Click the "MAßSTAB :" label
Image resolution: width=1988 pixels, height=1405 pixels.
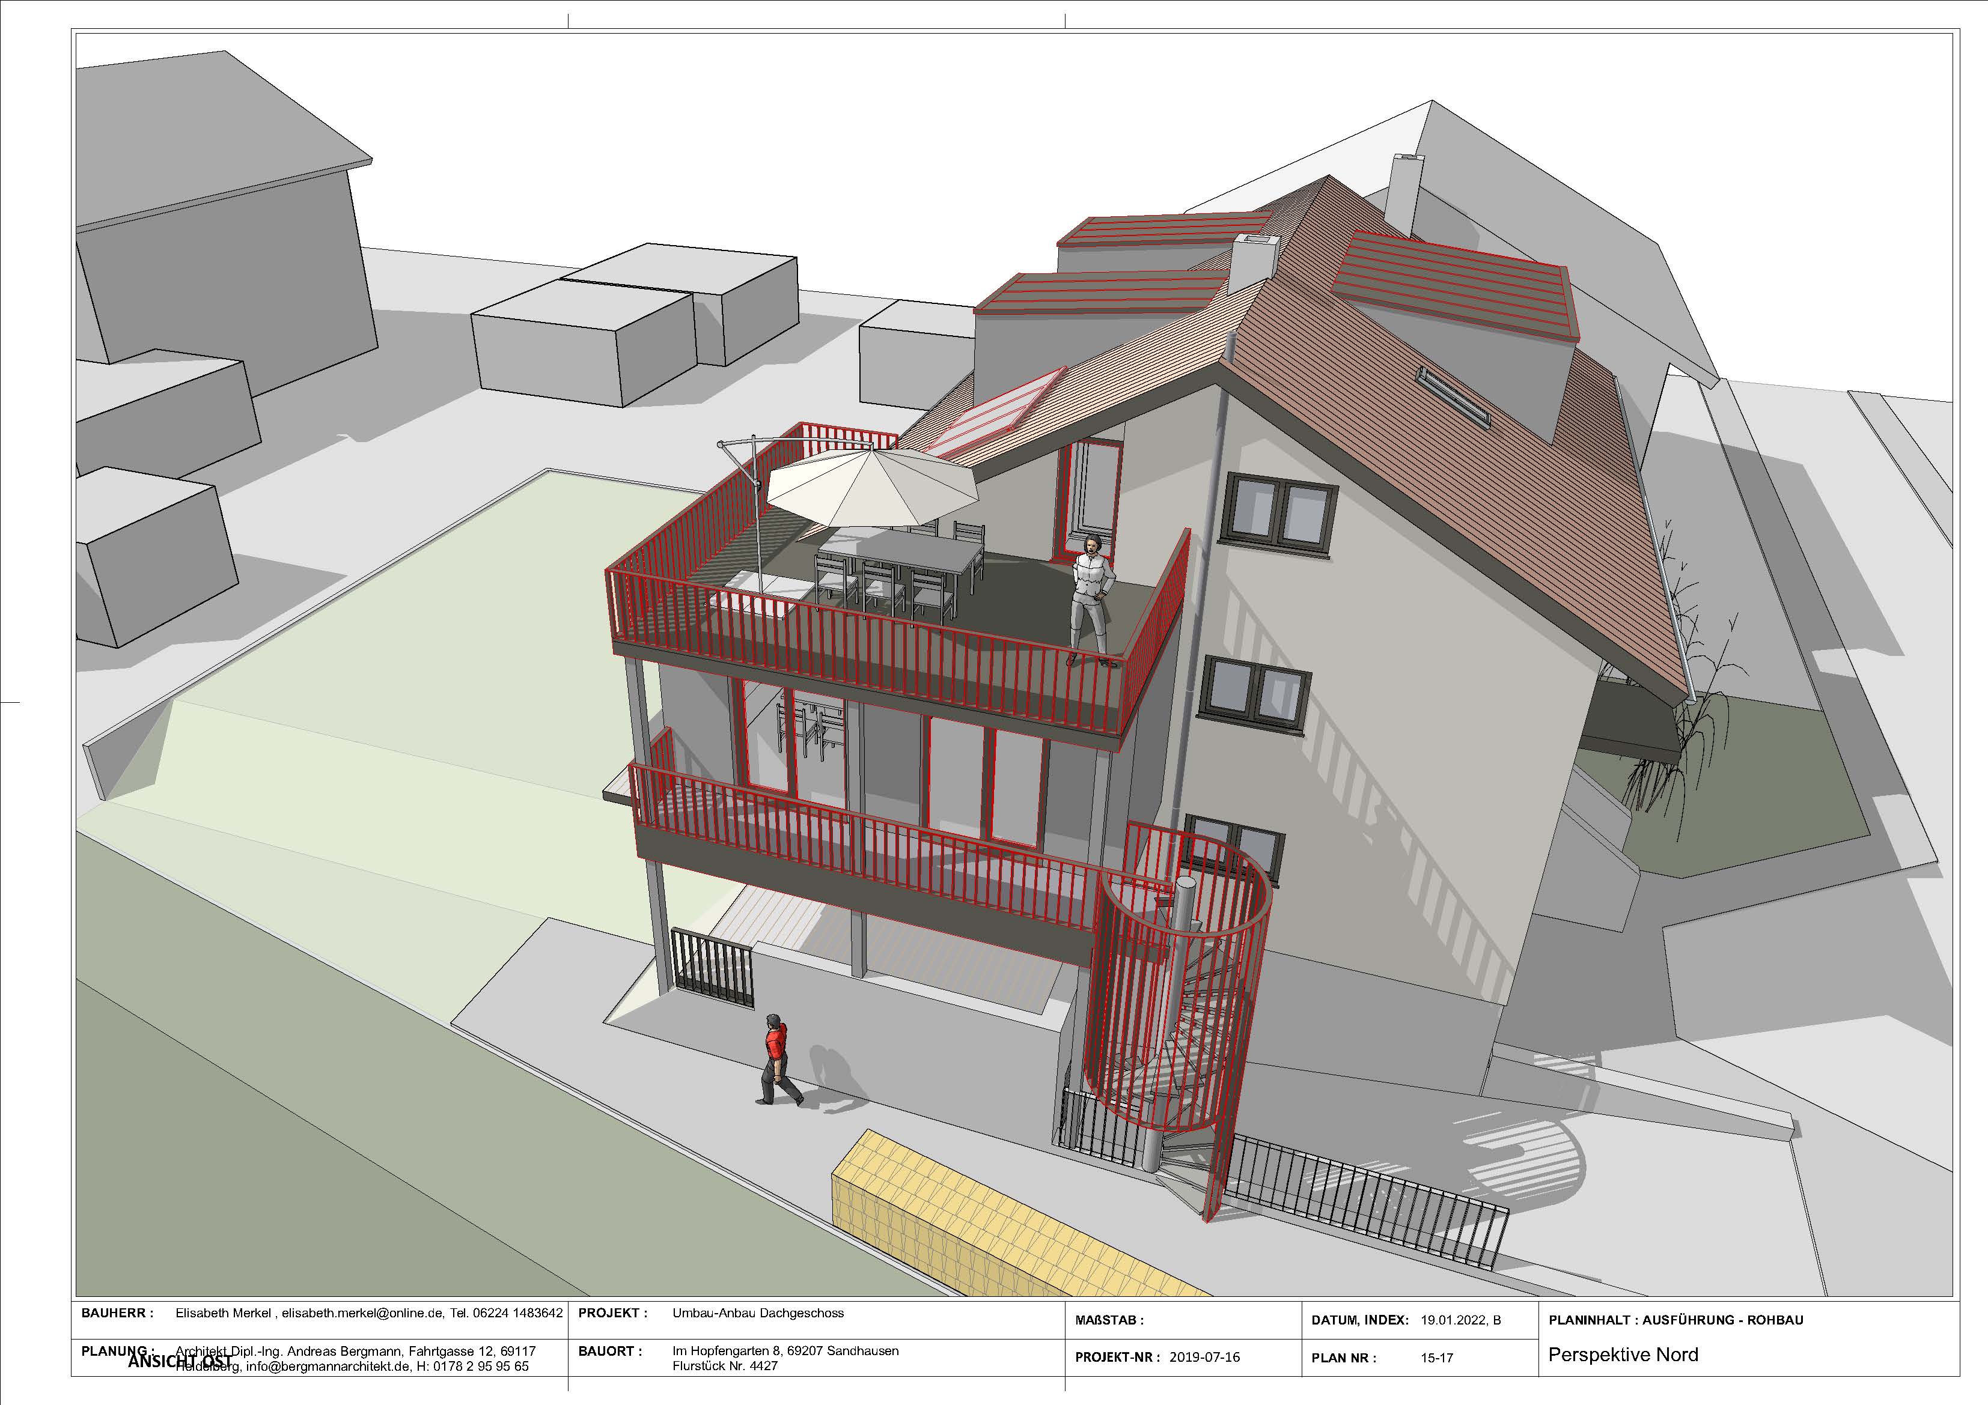(x=1109, y=1320)
